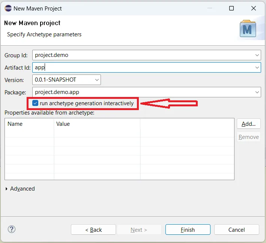Open the Group Id dropdown arrow
266x243 pixels.
[x=257, y=55]
